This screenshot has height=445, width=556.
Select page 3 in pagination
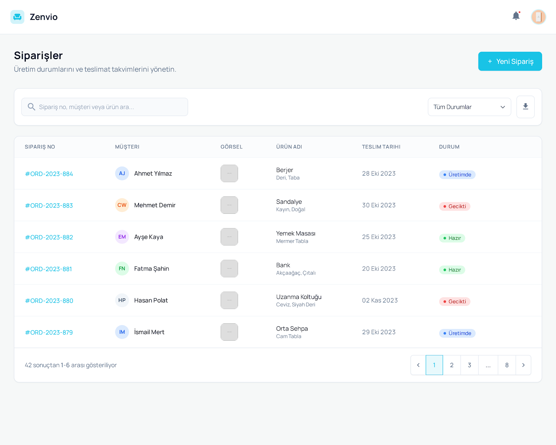click(469, 365)
